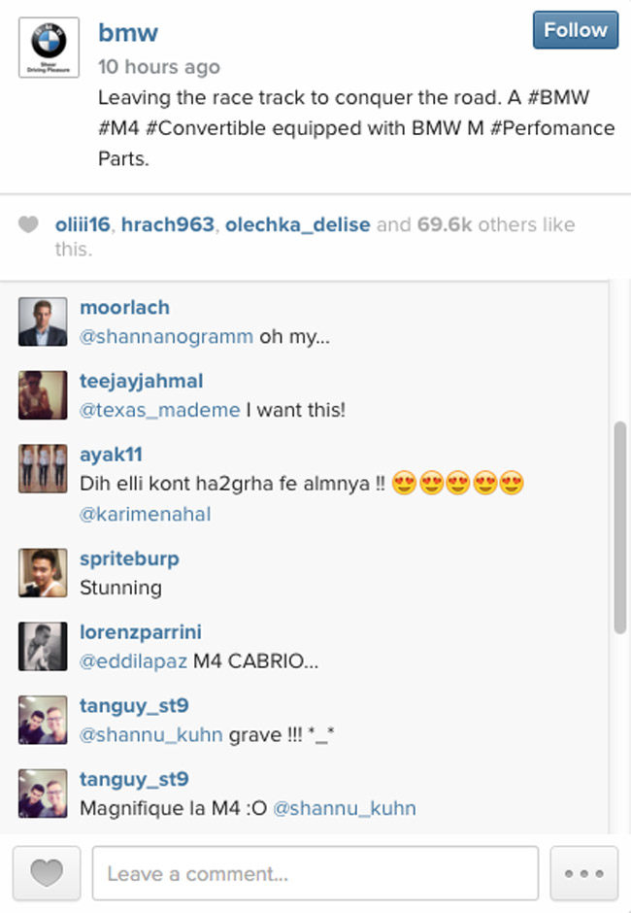The height and width of the screenshot is (913, 631).
Task: Open spriteburp's profile photo
Action: [43, 573]
